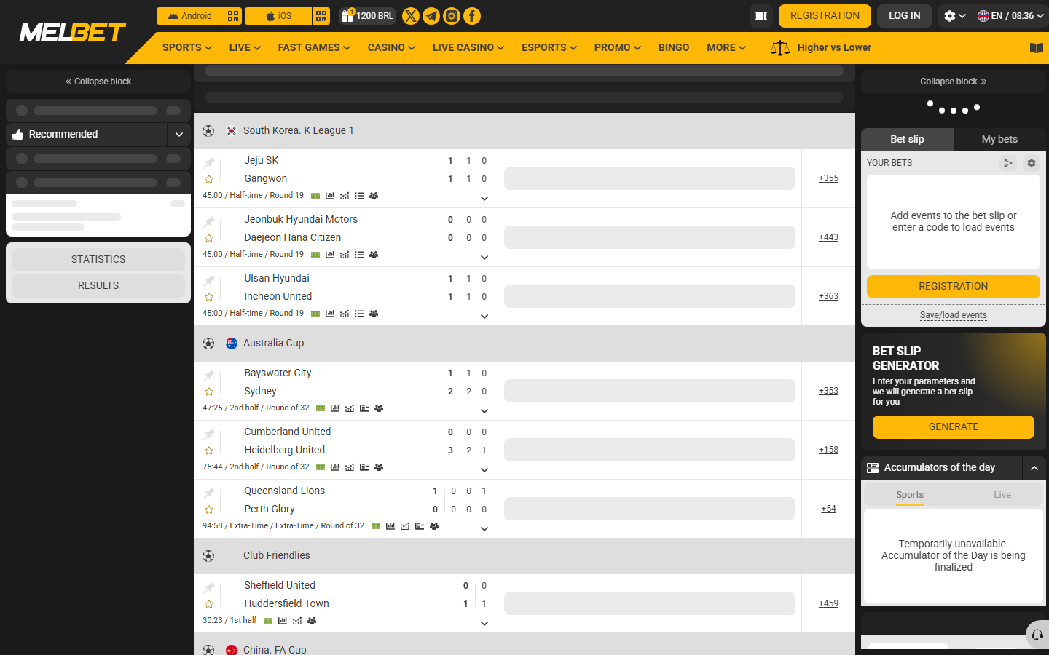Open the Higher vs Lower scales icon
1049x655 pixels.
[x=780, y=48]
